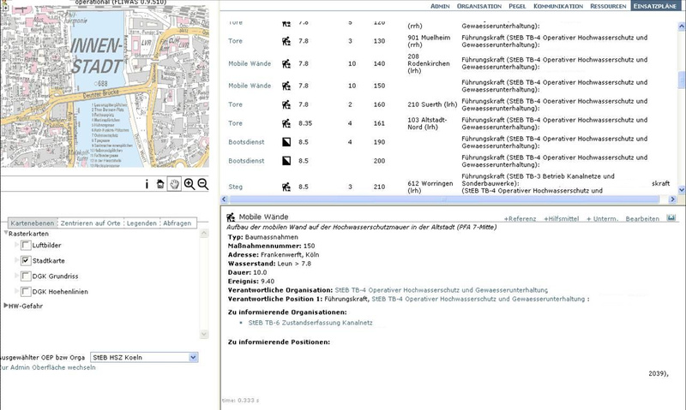The height and width of the screenshot is (410, 686).
Task: Collapse the Rasterkarten tree group
Action: [x=6, y=233]
